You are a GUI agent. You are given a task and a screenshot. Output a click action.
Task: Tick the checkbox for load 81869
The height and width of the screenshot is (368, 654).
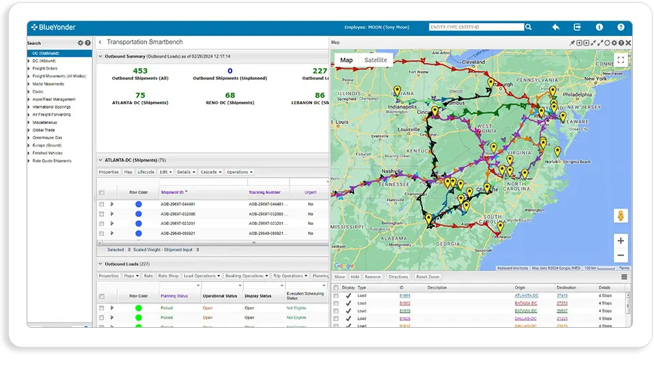coord(335,296)
